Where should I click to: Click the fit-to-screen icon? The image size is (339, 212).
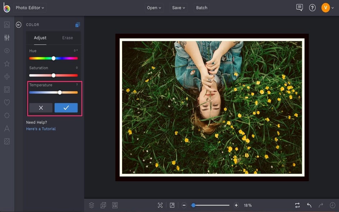[x=160, y=205]
